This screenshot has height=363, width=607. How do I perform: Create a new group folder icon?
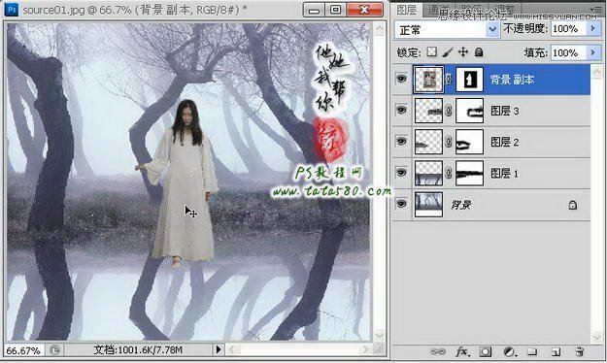coord(532,351)
